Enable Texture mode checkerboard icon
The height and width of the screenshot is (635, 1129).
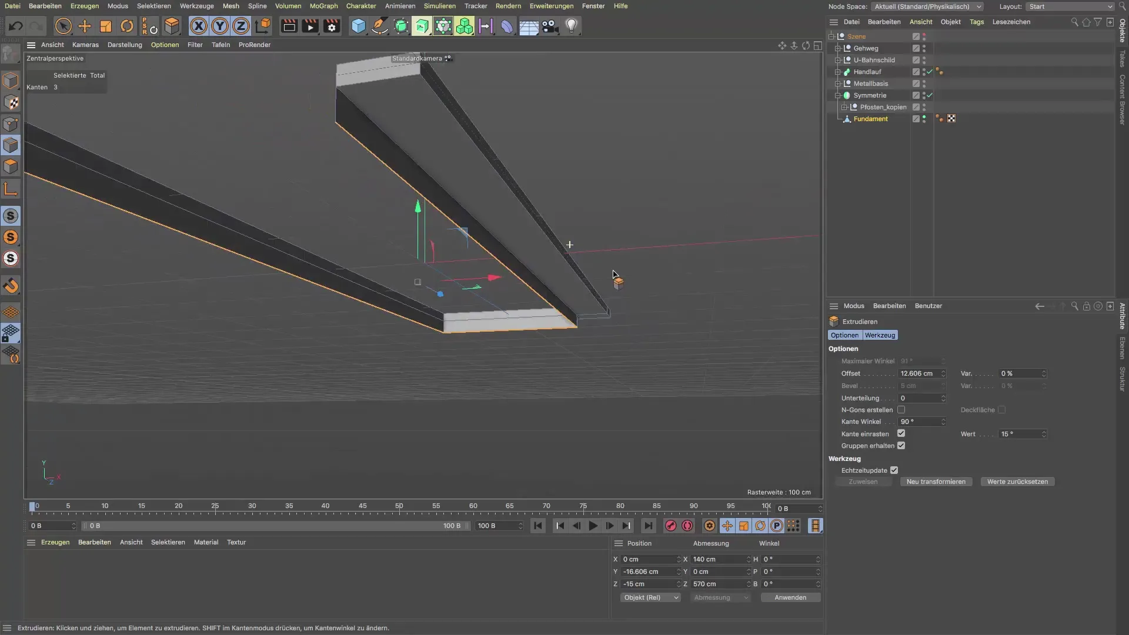point(11,102)
